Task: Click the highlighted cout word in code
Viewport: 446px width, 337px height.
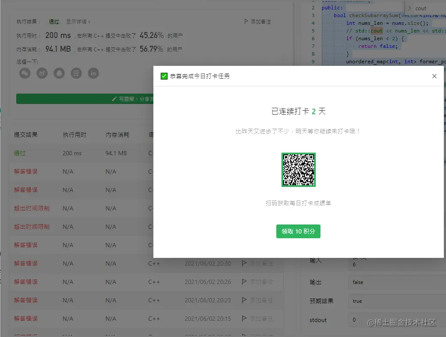Action: (377, 31)
